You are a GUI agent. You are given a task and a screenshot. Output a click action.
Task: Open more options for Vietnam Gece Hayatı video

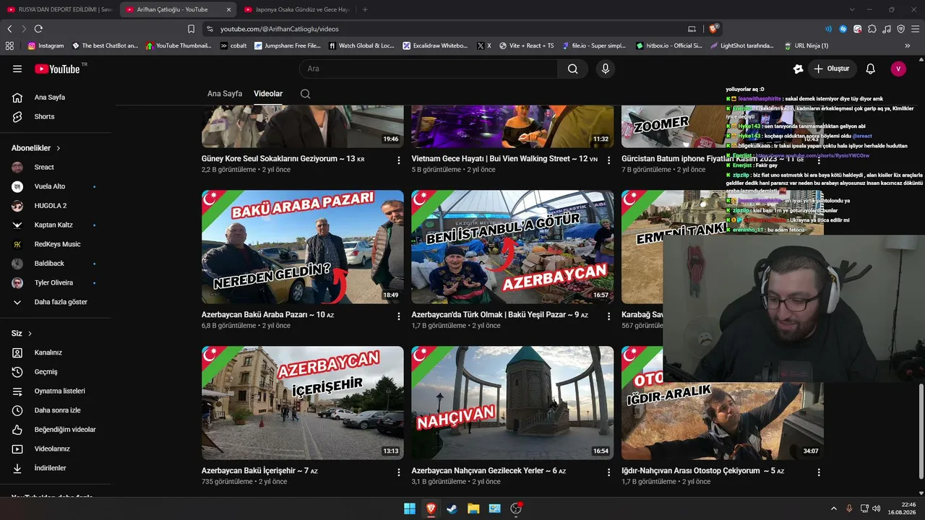pos(608,160)
